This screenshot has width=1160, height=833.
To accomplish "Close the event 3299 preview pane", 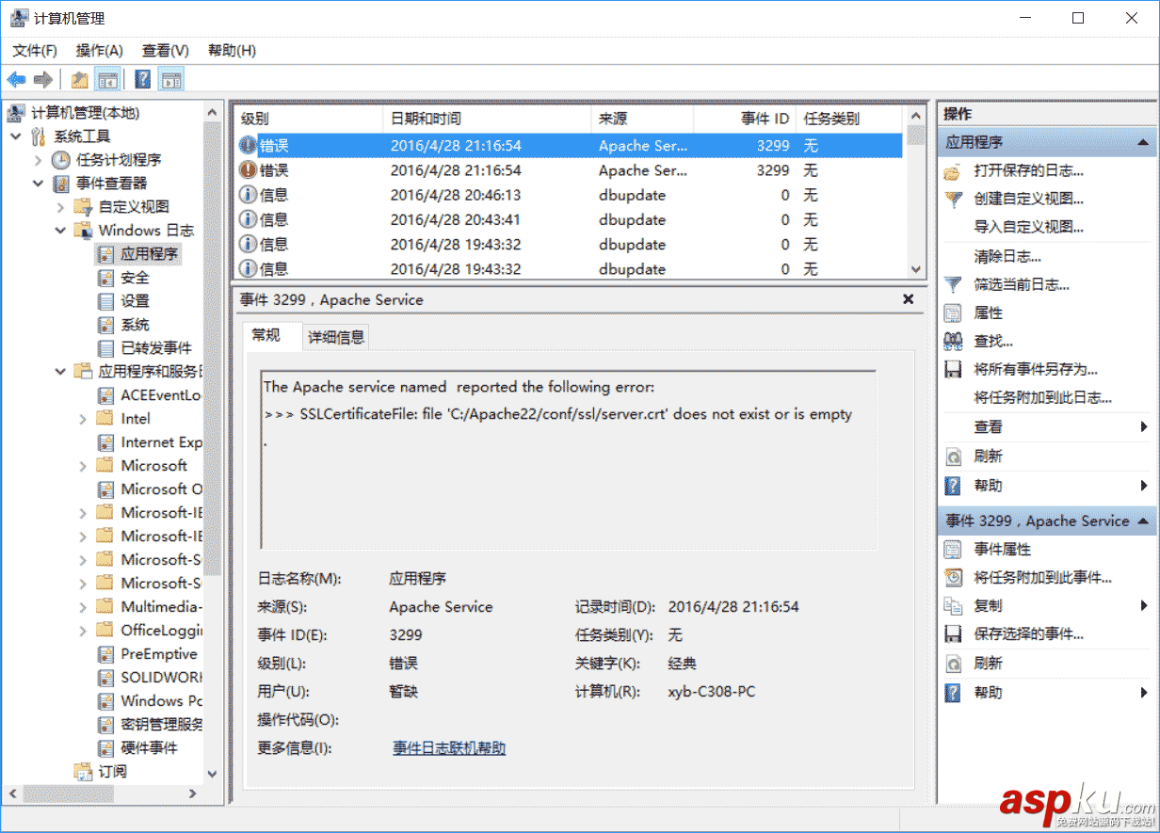I will pos(909,299).
